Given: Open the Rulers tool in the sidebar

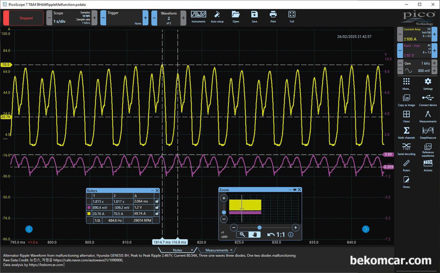Looking at the screenshot, I should [x=406, y=166].
